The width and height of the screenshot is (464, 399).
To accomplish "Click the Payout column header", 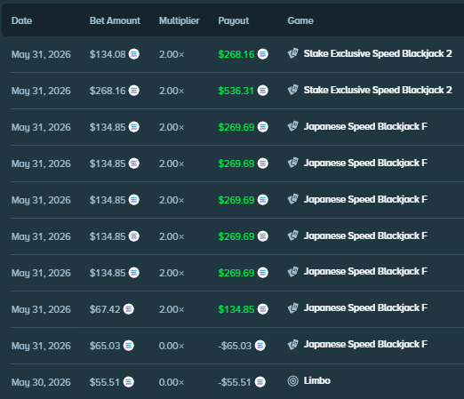I will click(234, 20).
